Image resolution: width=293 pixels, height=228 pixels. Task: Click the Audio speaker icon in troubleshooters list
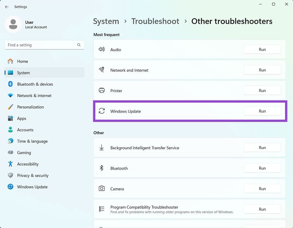tap(102, 49)
